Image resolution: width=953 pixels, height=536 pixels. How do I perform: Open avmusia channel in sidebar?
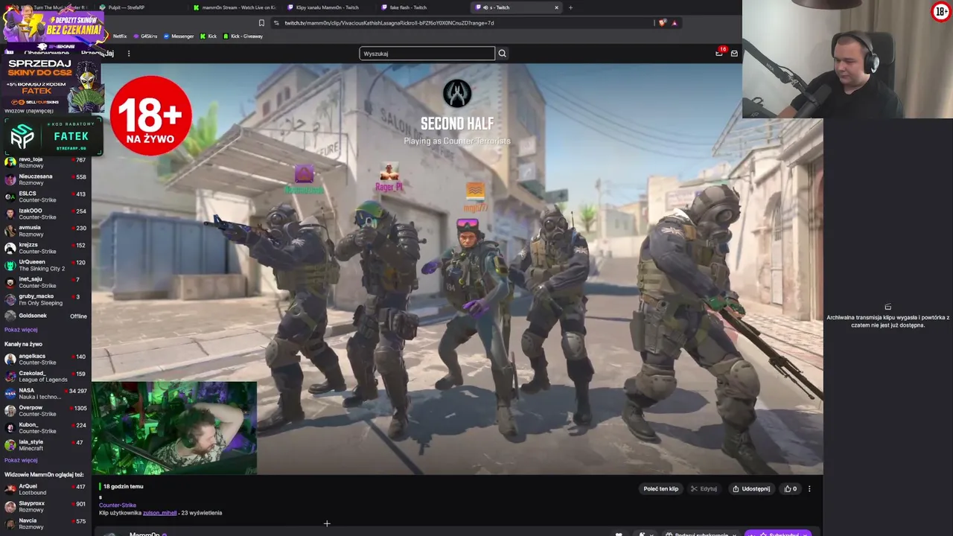tap(45, 231)
